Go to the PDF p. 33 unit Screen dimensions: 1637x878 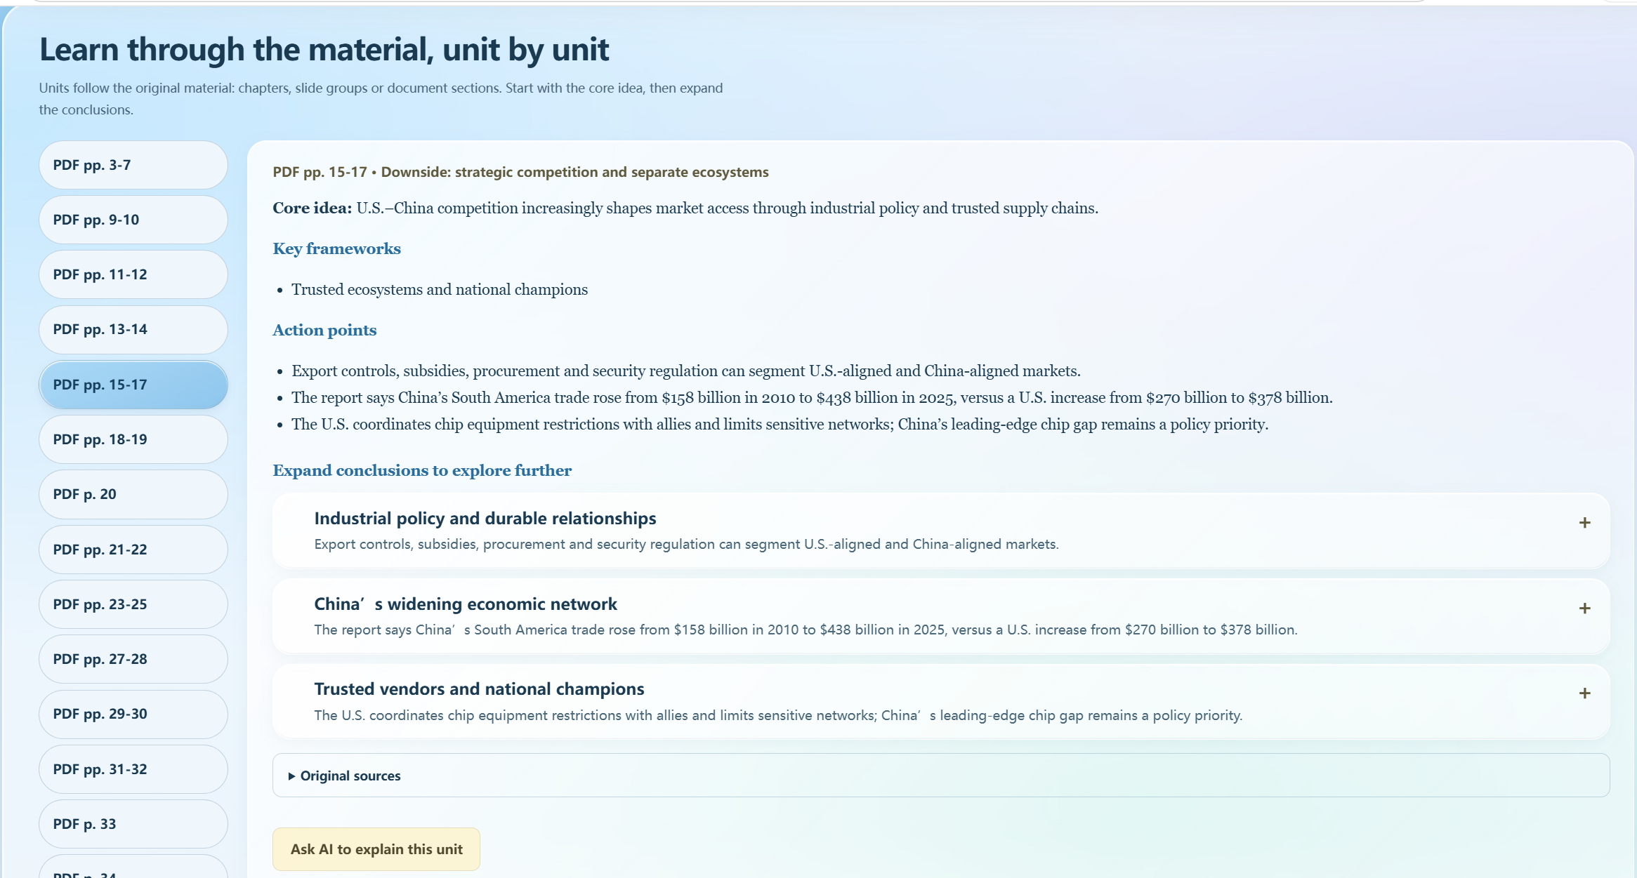[133, 824]
